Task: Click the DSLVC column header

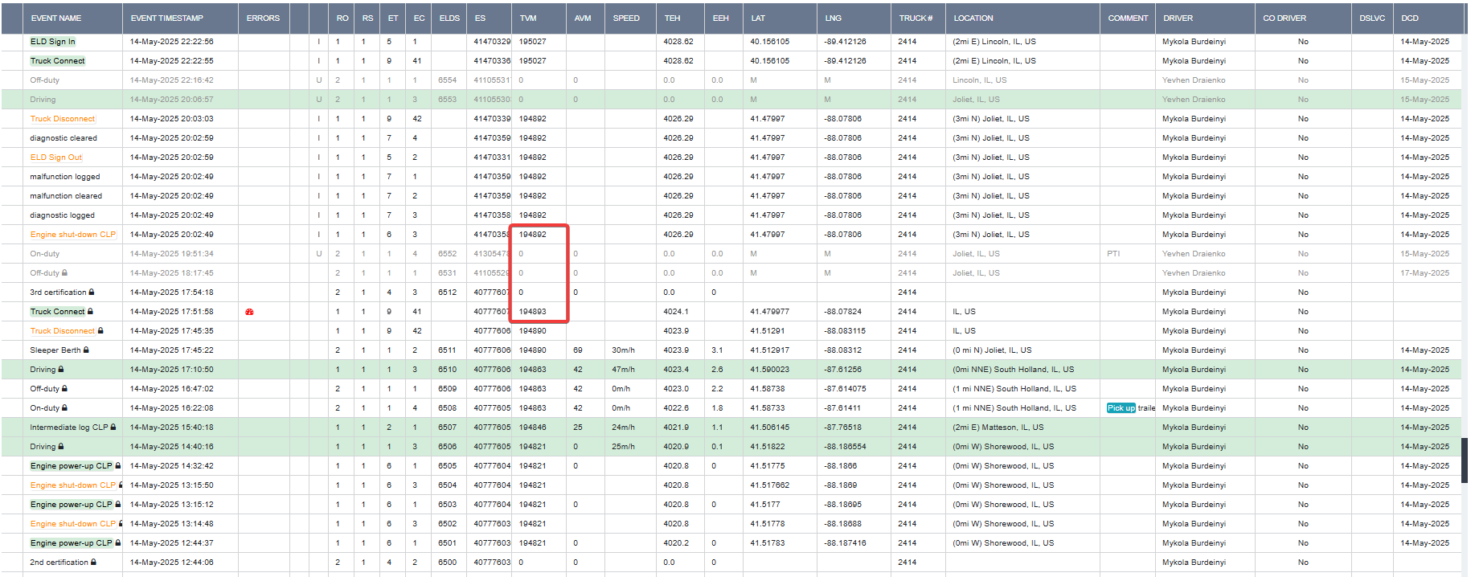Action: (1372, 18)
